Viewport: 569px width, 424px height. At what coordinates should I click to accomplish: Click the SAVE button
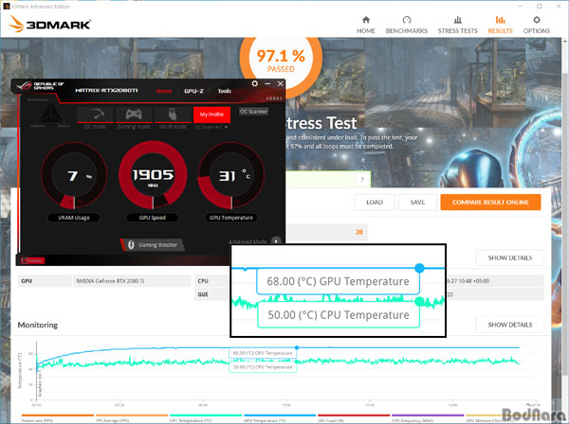click(417, 202)
